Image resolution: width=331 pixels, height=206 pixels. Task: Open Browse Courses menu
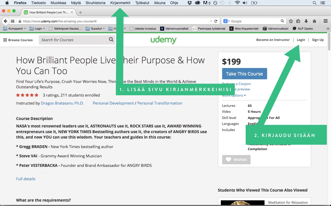18,40
